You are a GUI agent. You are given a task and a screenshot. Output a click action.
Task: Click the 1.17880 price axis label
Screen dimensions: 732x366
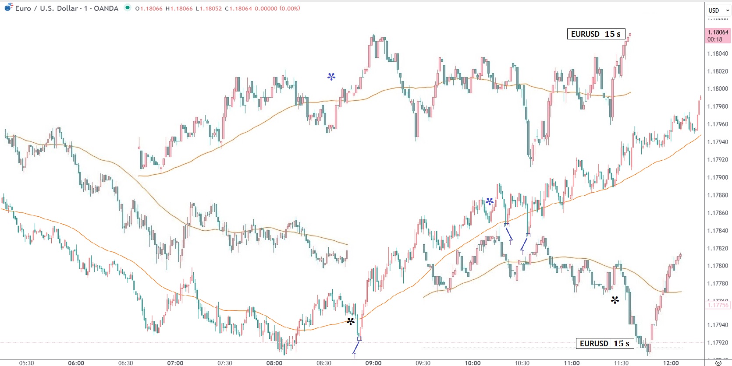718,195
